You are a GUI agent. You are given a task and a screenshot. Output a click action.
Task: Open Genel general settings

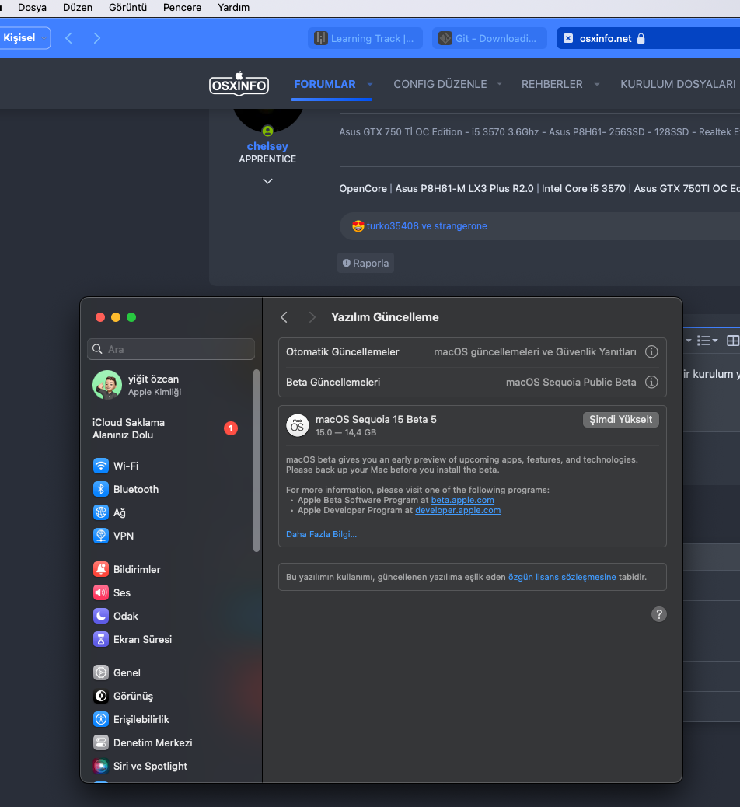click(x=117, y=672)
